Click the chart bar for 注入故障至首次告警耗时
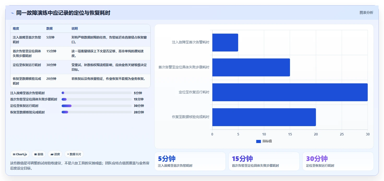This screenshot has height=181, width=384. click(225, 42)
